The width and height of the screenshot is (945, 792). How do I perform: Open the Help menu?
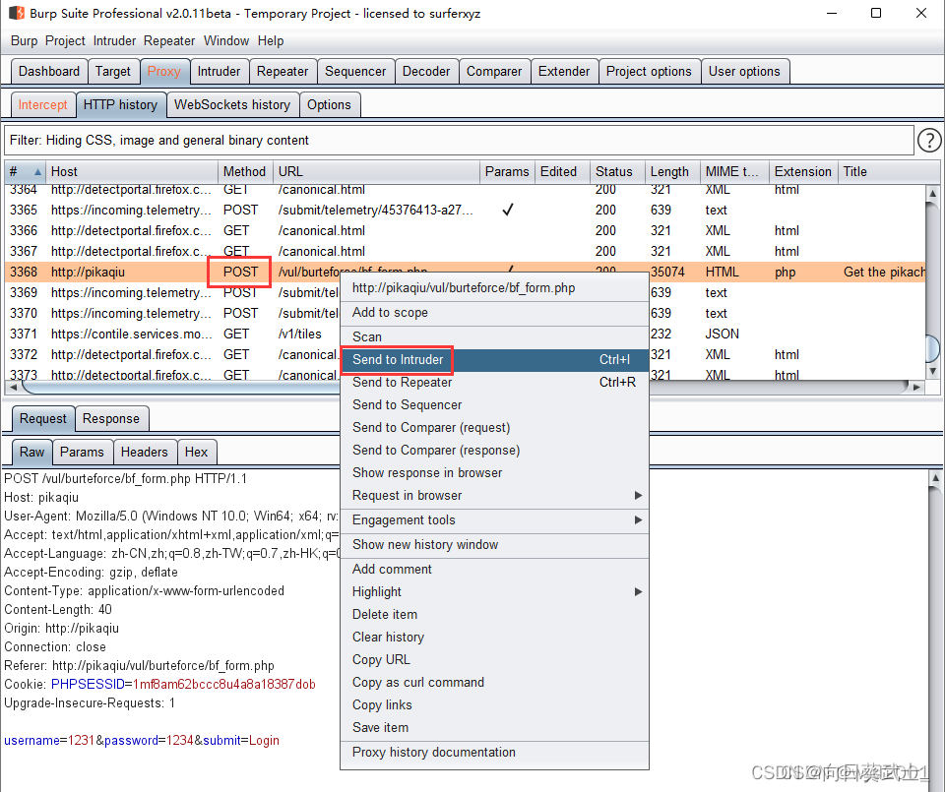(x=271, y=41)
